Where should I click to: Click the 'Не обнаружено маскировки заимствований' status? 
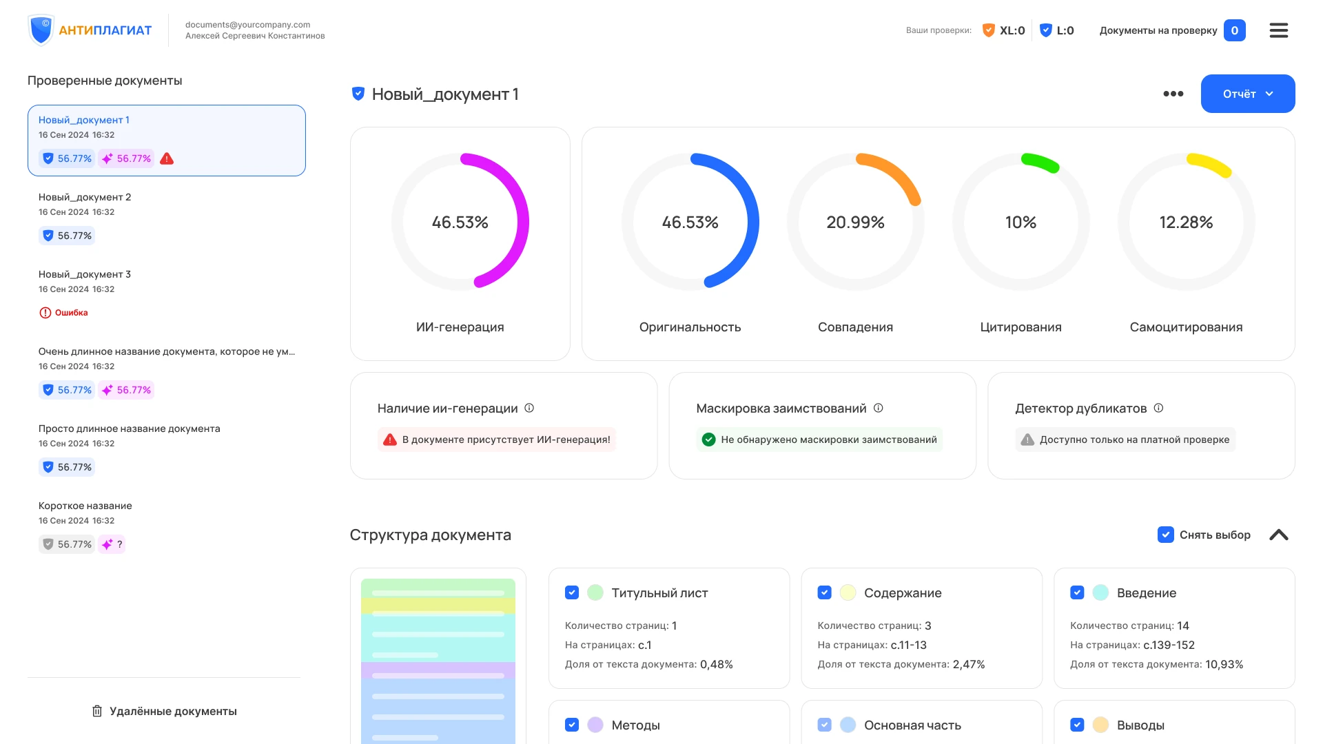click(819, 440)
